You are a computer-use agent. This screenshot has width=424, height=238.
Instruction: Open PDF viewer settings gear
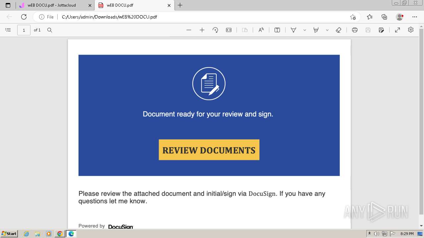(411, 30)
